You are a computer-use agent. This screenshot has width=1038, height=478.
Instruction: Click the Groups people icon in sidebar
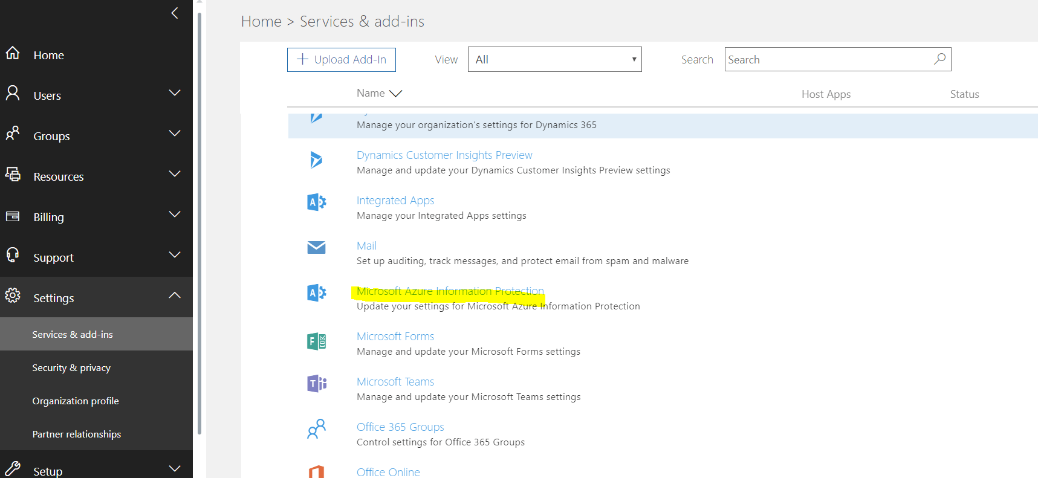pos(13,134)
